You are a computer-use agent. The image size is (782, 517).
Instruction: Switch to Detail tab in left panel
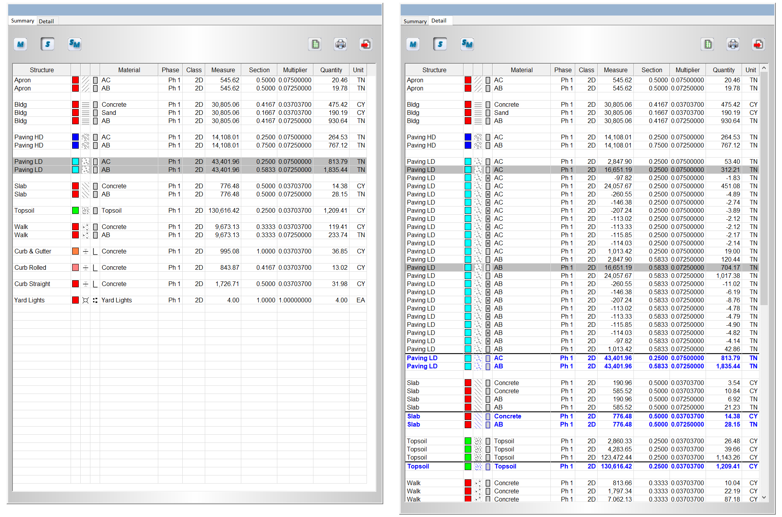click(x=47, y=21)
